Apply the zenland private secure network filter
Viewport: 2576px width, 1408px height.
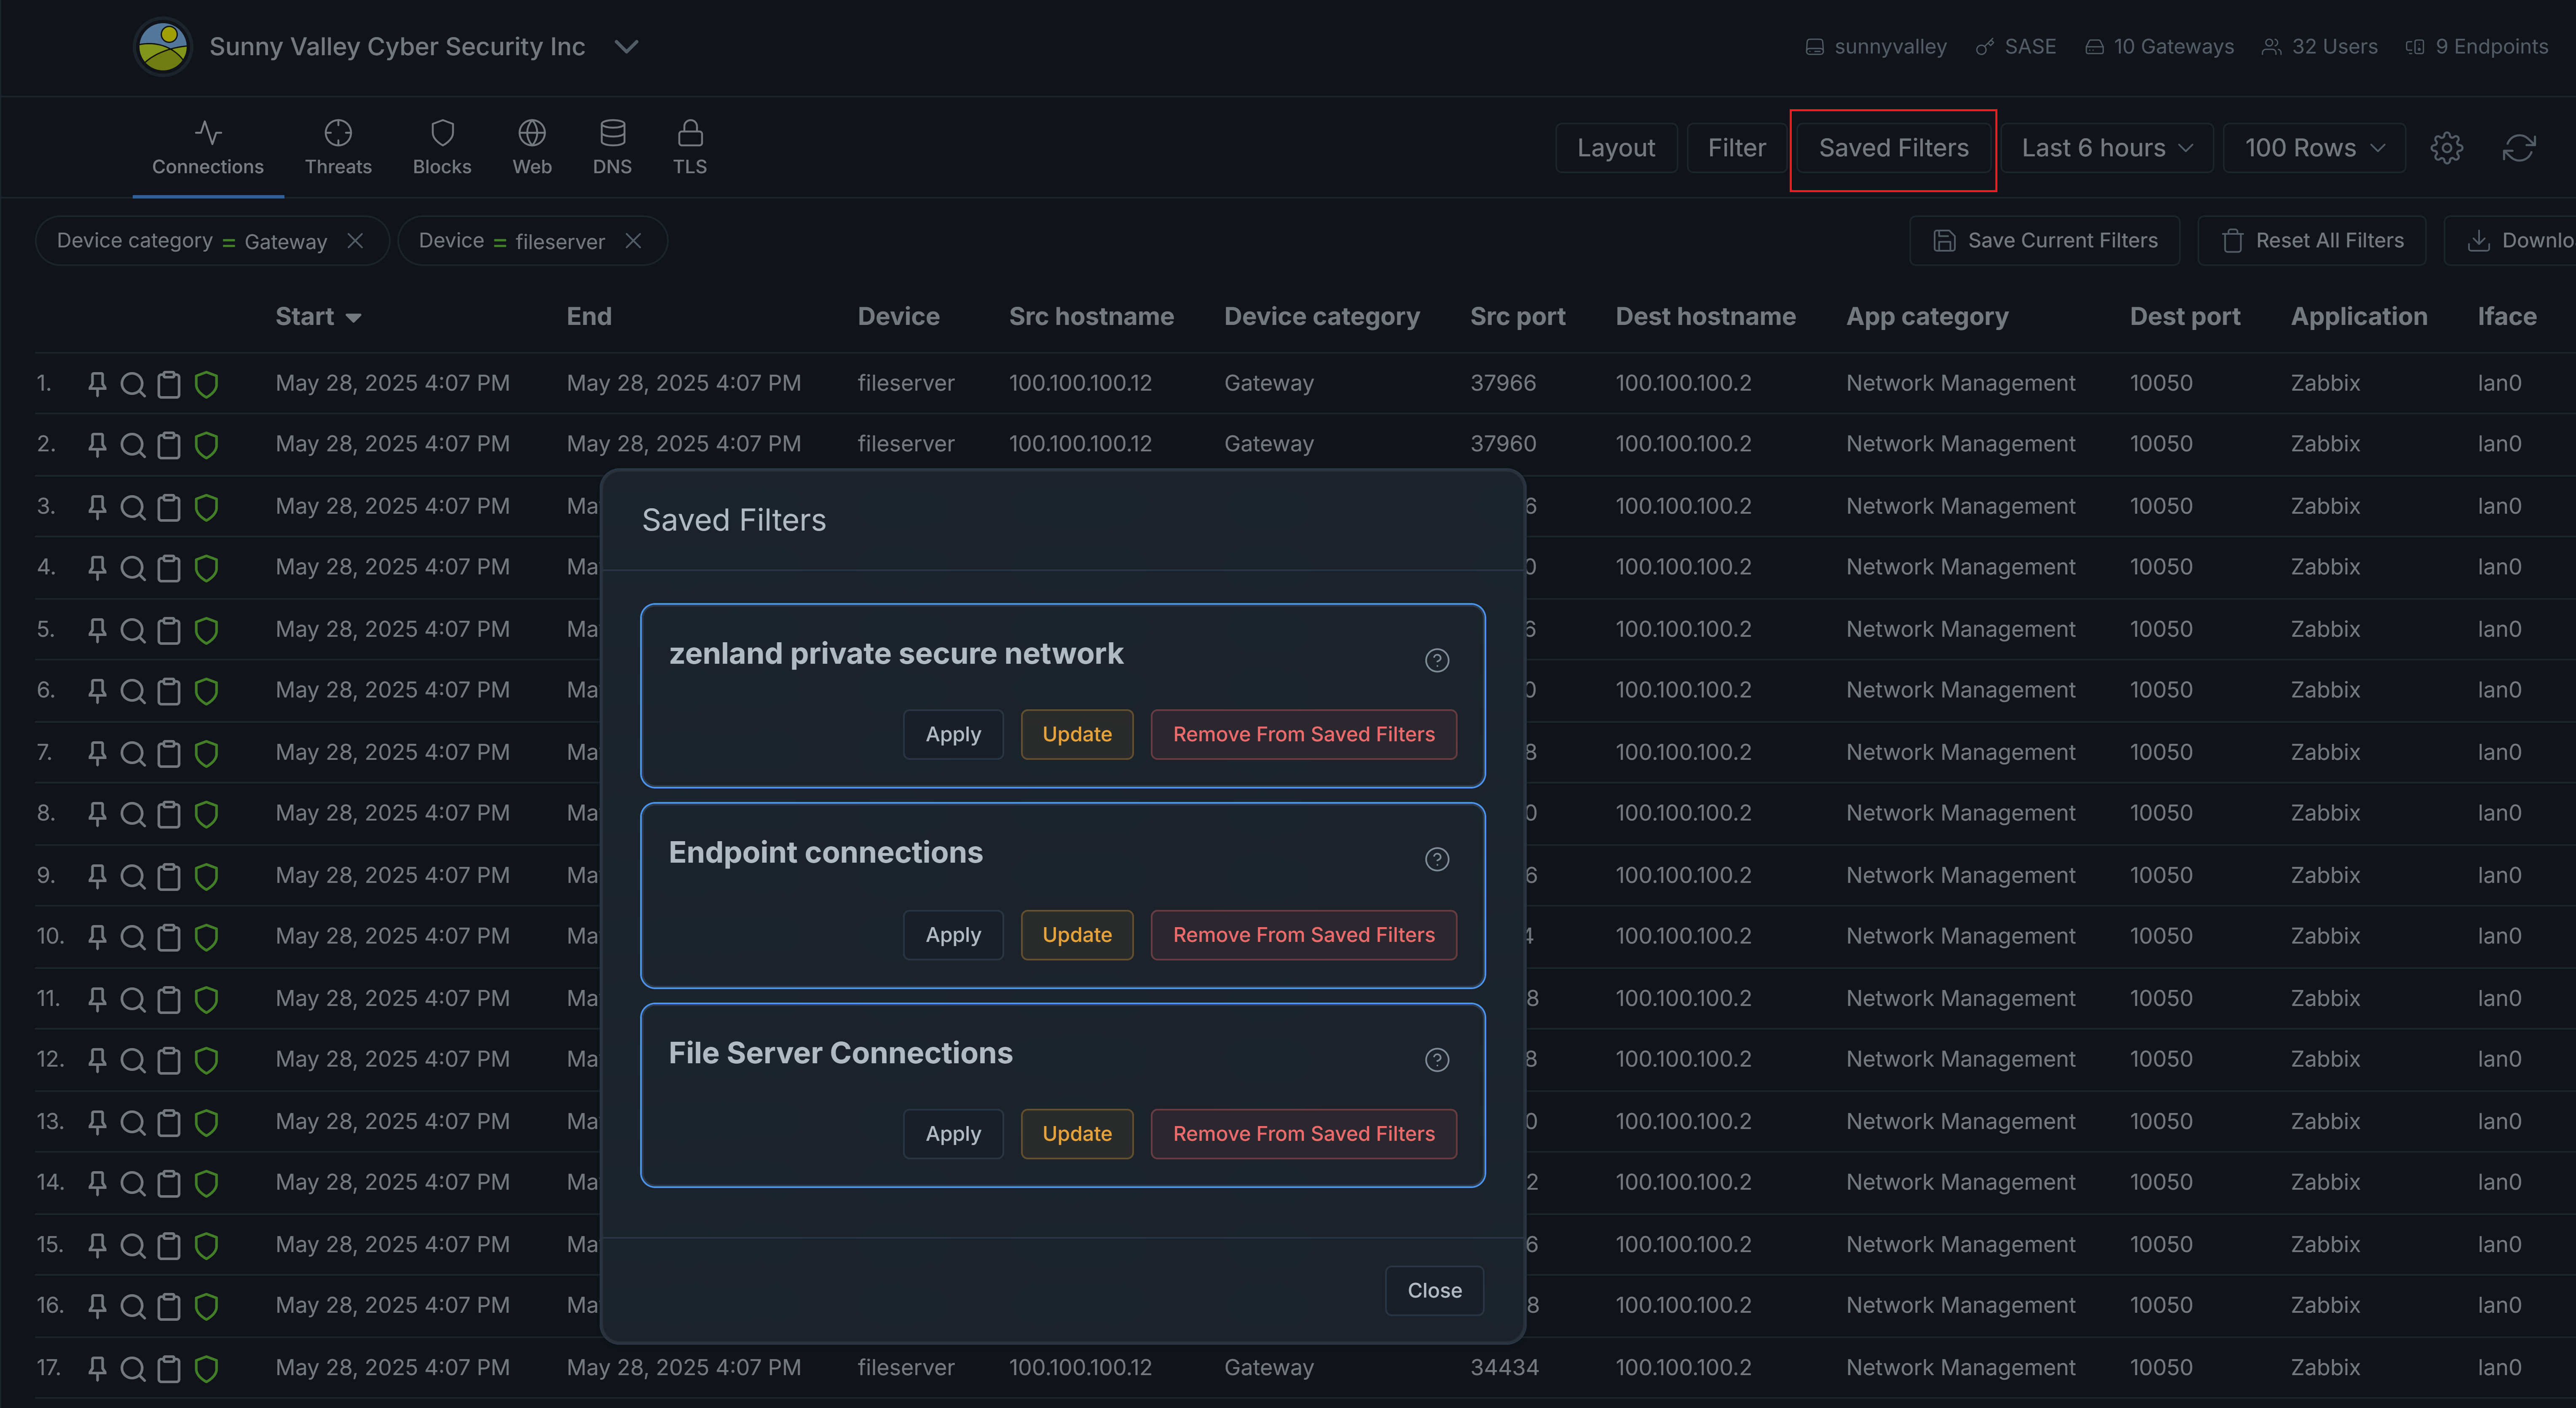click(x=953, y=735)
